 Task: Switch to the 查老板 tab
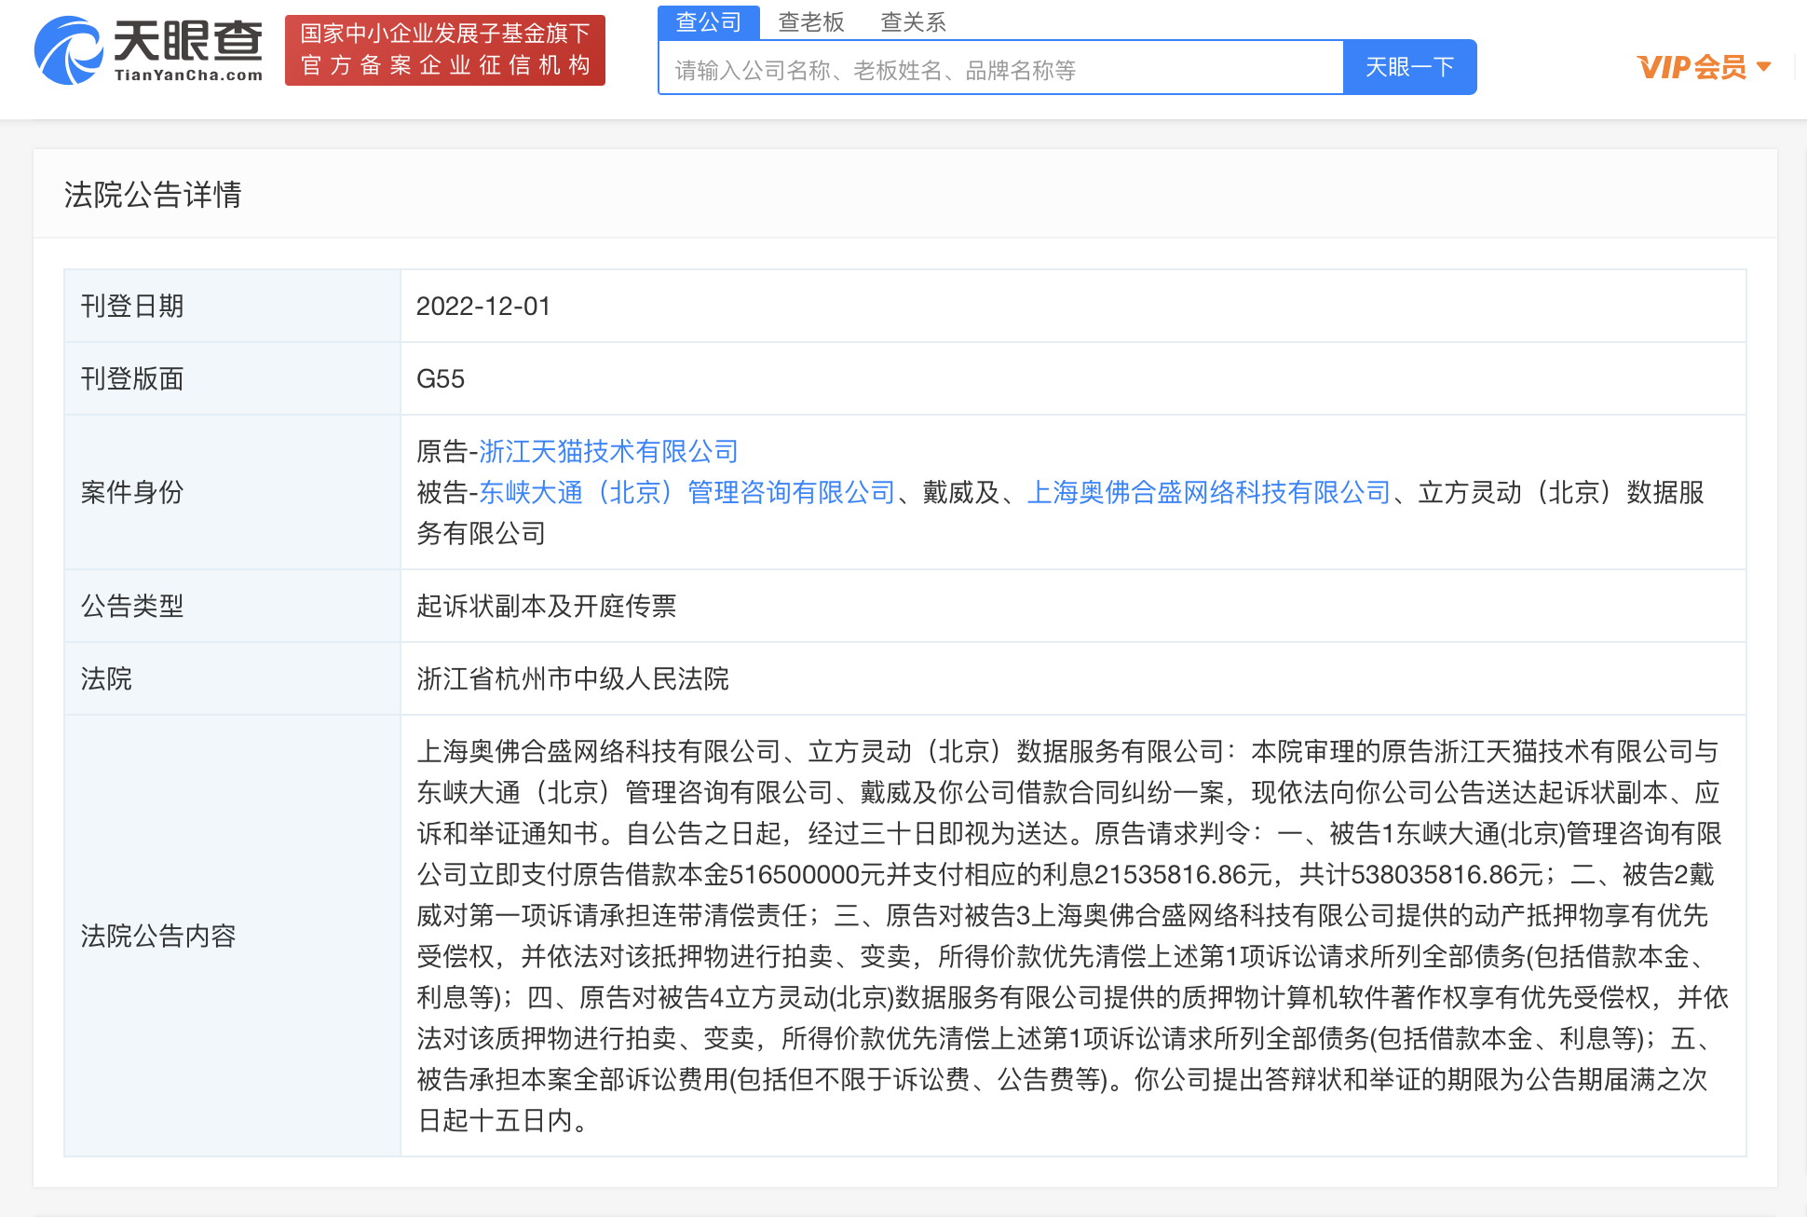click(811, 21)
